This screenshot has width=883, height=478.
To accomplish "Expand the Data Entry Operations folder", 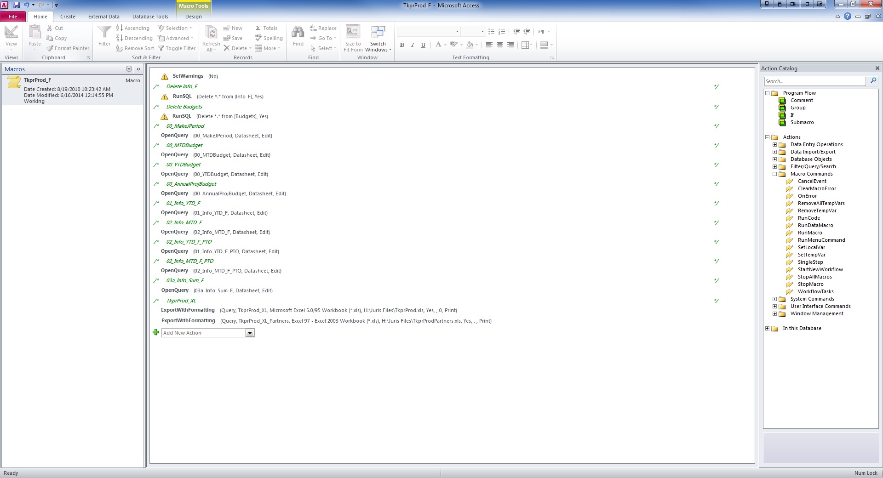I will point(774,144).
